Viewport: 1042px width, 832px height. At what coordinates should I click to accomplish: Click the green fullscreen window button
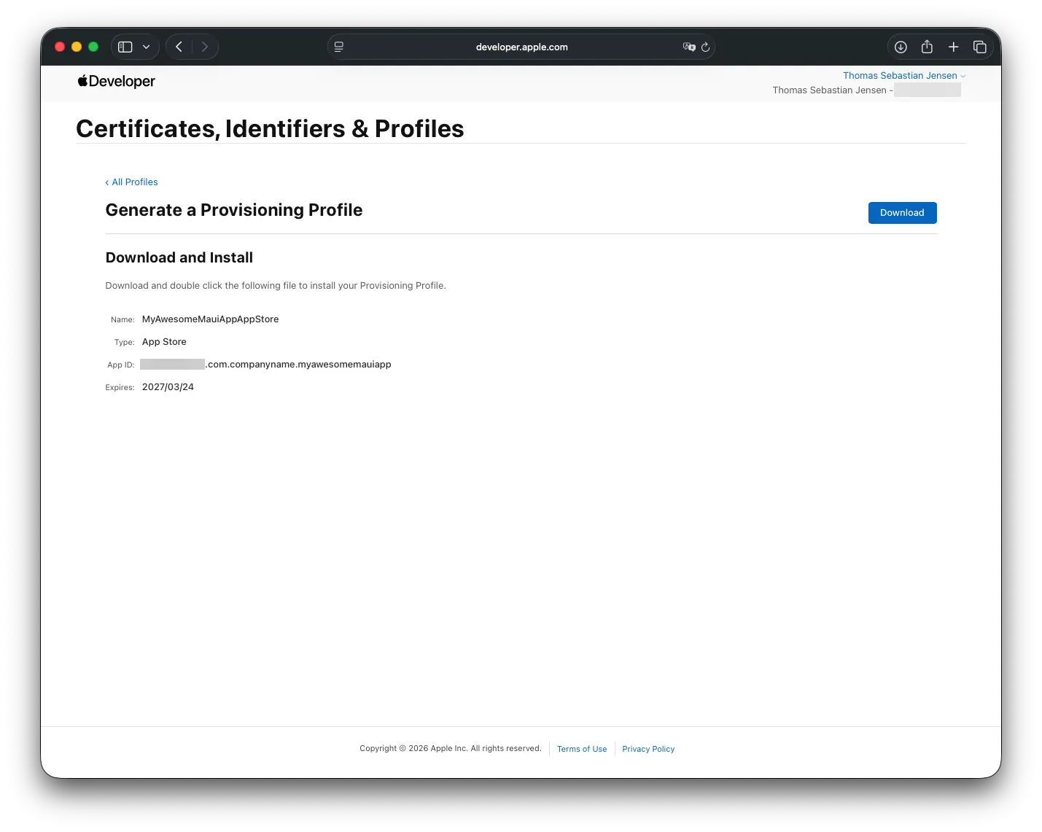point(93,47)
